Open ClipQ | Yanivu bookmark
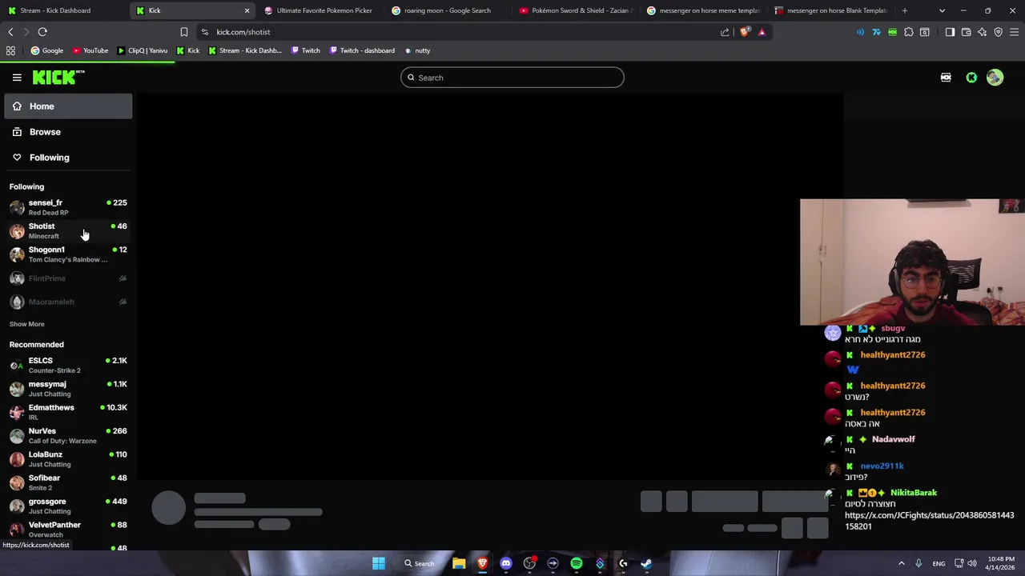This screenshot has width=1025, height=576. tap(143, 50)
